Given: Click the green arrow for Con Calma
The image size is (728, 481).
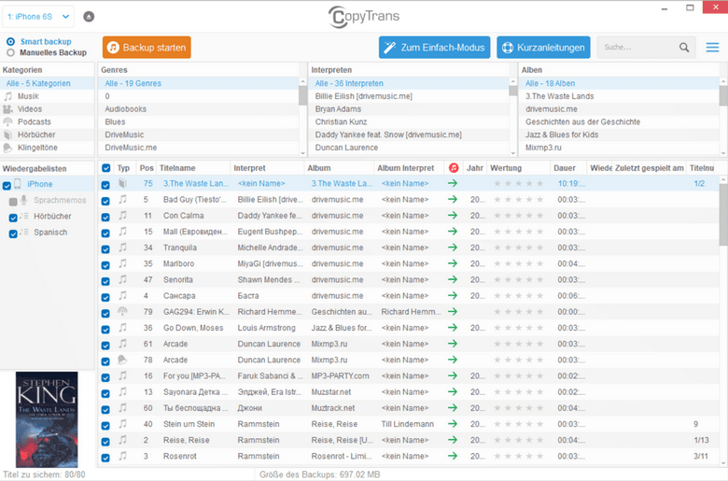Looking at the screenshot, I should point(453,216).
